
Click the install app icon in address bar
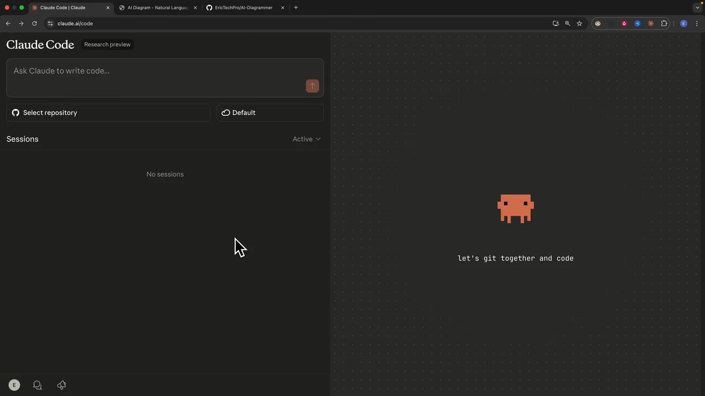556,23
